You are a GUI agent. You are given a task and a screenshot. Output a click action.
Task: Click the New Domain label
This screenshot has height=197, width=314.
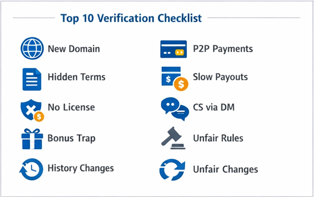pos(74,49)
